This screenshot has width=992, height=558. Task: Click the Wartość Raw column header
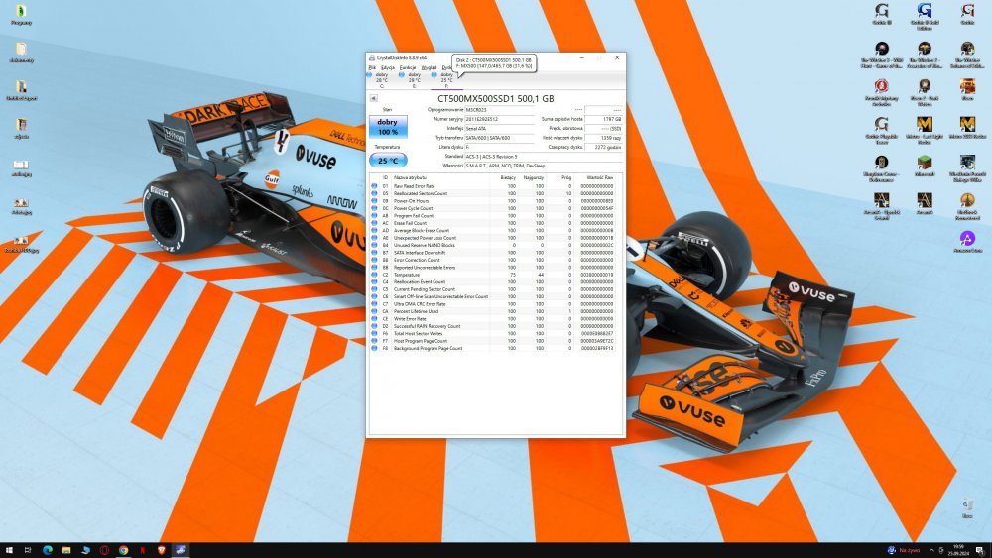point(600,178)
